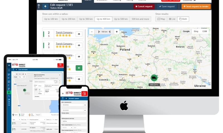
Task: Open the topmost Transit Company link
Action: point(65,32)
